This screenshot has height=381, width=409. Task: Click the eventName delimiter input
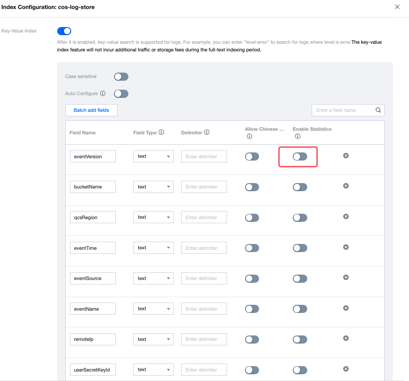(204, 309)
